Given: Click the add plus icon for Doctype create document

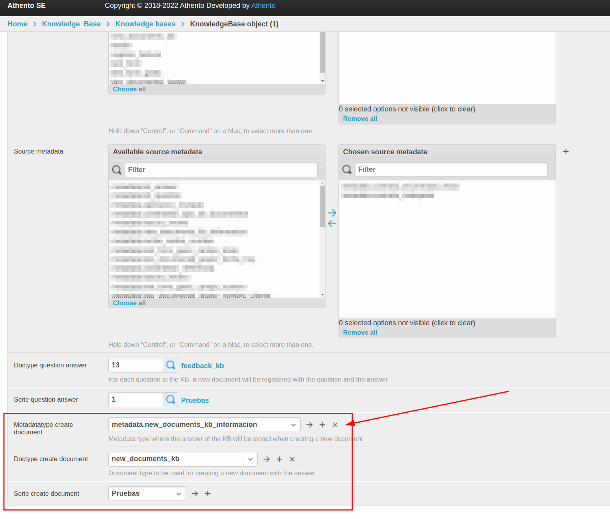Looking at the screenshot, I should coord(279,459).
